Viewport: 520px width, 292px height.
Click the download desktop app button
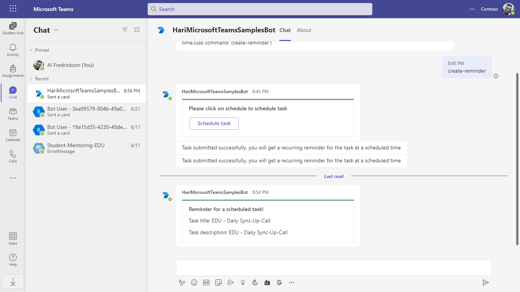(13, 281)
